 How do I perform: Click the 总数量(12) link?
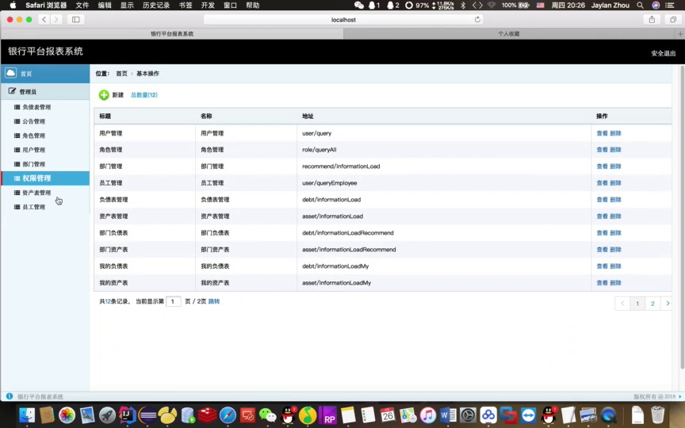click(144, 95)
